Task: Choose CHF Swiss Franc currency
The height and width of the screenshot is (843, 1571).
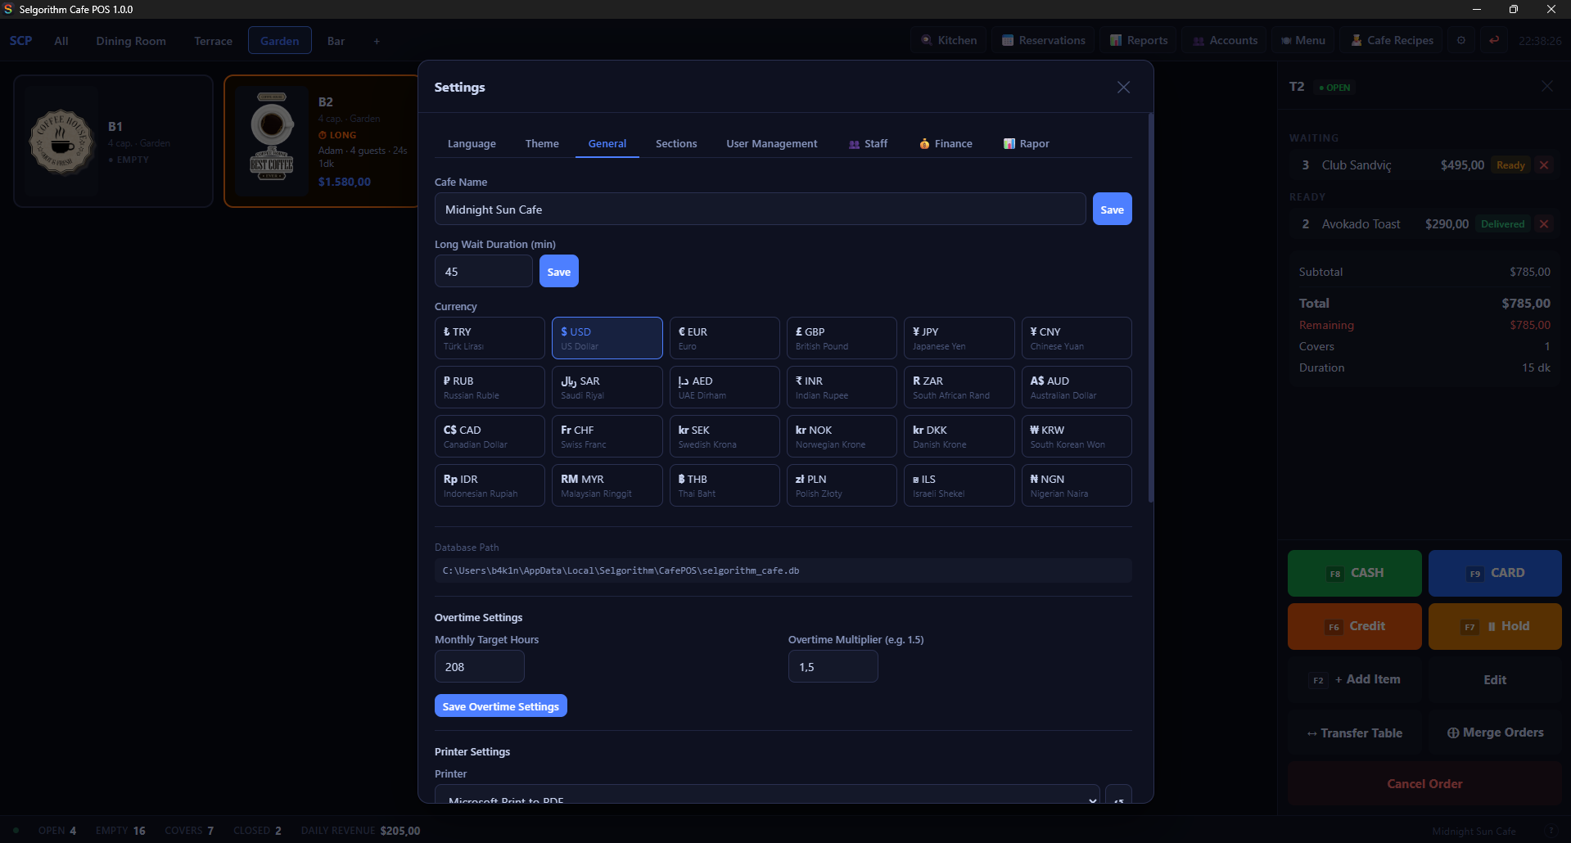Action: coord(607,436)
